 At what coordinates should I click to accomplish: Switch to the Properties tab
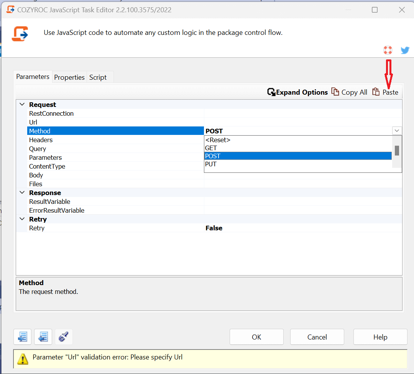tap(69, 77)
